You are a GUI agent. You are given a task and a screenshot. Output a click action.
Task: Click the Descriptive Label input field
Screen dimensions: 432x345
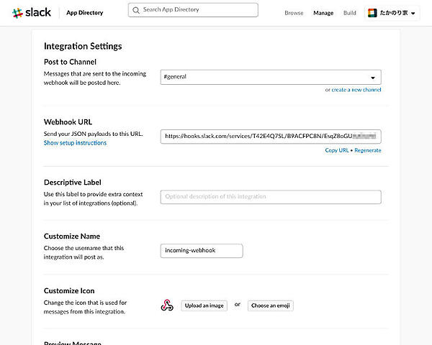(271, 196)
